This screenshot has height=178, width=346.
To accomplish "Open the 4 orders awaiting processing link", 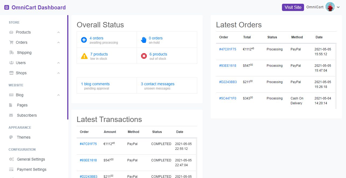I will pyautogui.click(x=96, y=38).
